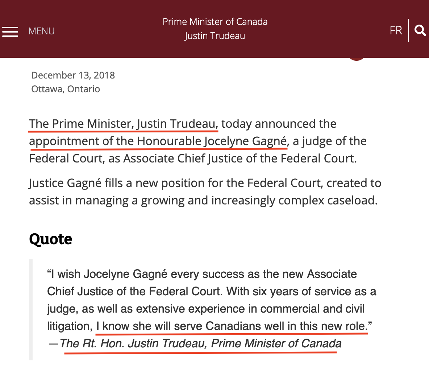
Task: Click the partially hidden red circle button
Action: click(x=357, y=59)
